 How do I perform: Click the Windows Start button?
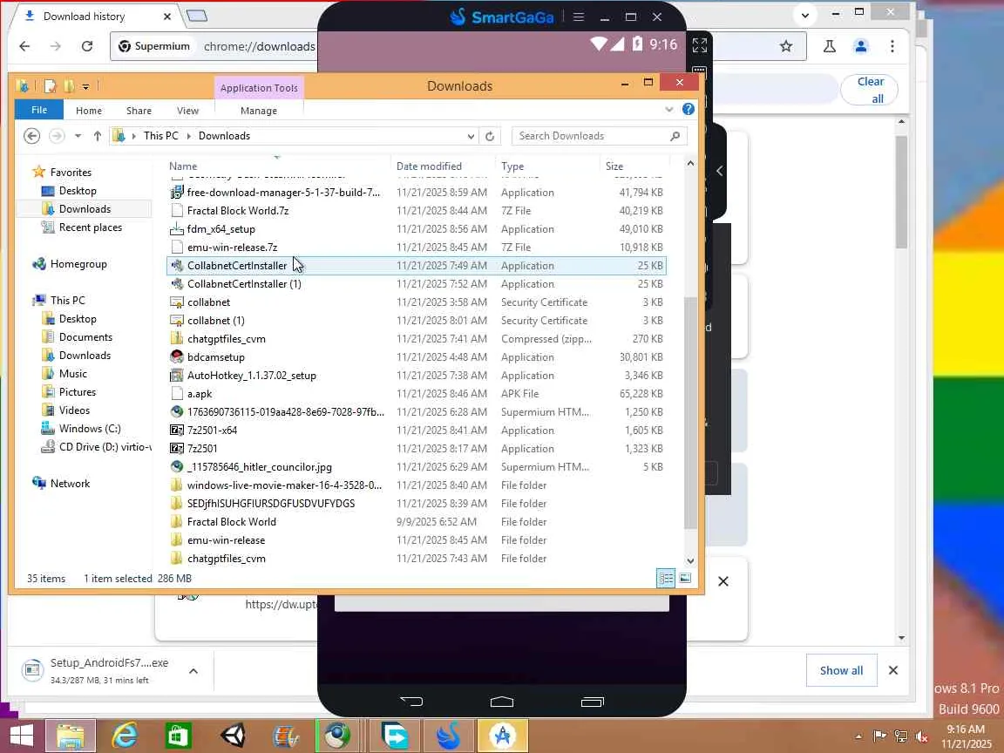[x=21, y=735]
